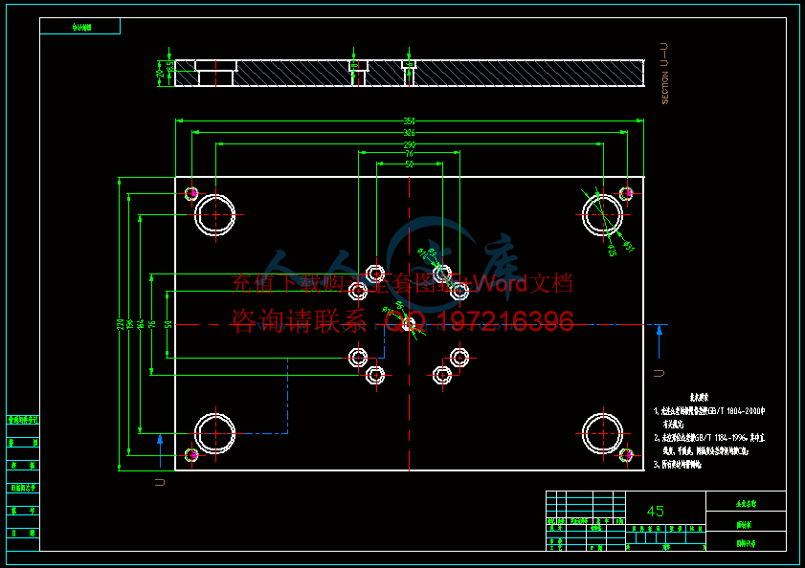805x568 pixels.
Task: Select the φ25 diameter dimension text
Action: click(x=612, y=251)
